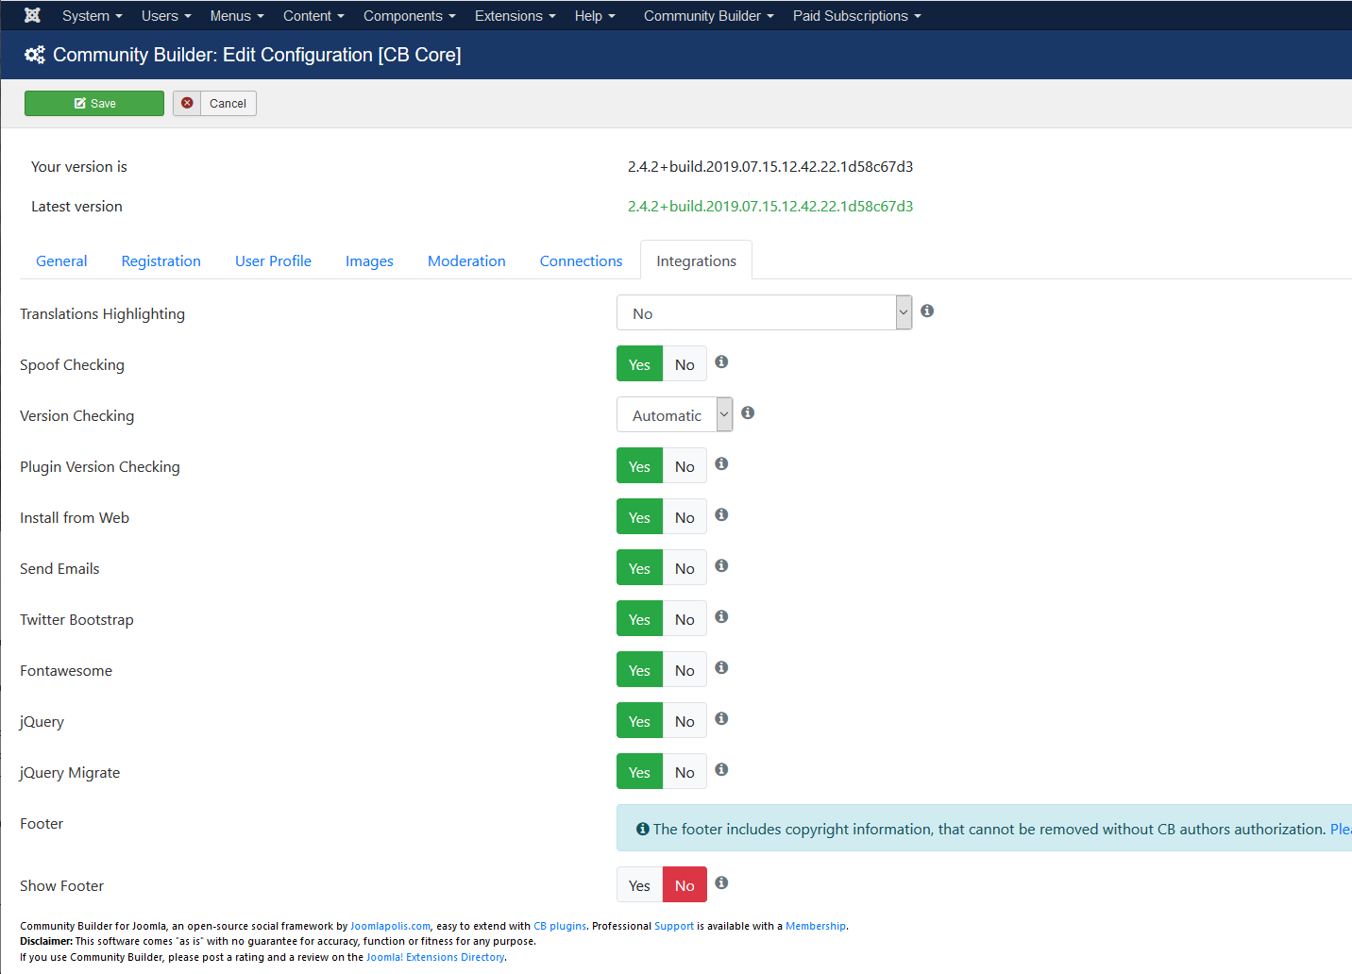Set Plugin Version Checking to No

pyautogui.click(x=684, y=466)
